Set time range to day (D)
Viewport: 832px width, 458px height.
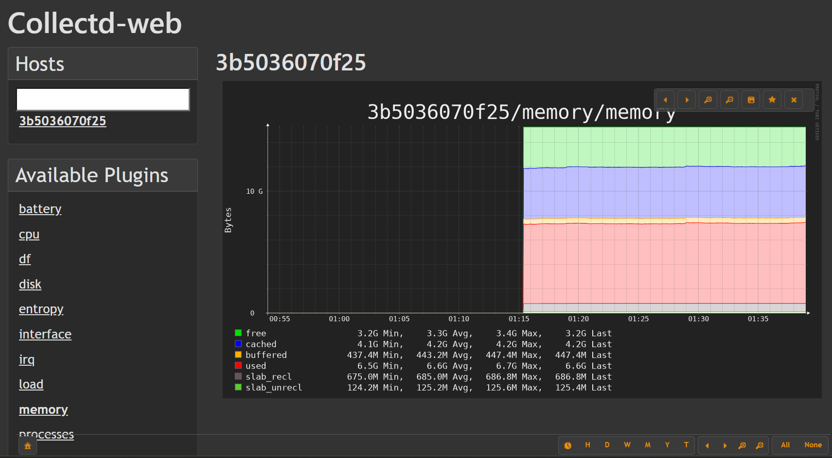[x=607, y=445]
